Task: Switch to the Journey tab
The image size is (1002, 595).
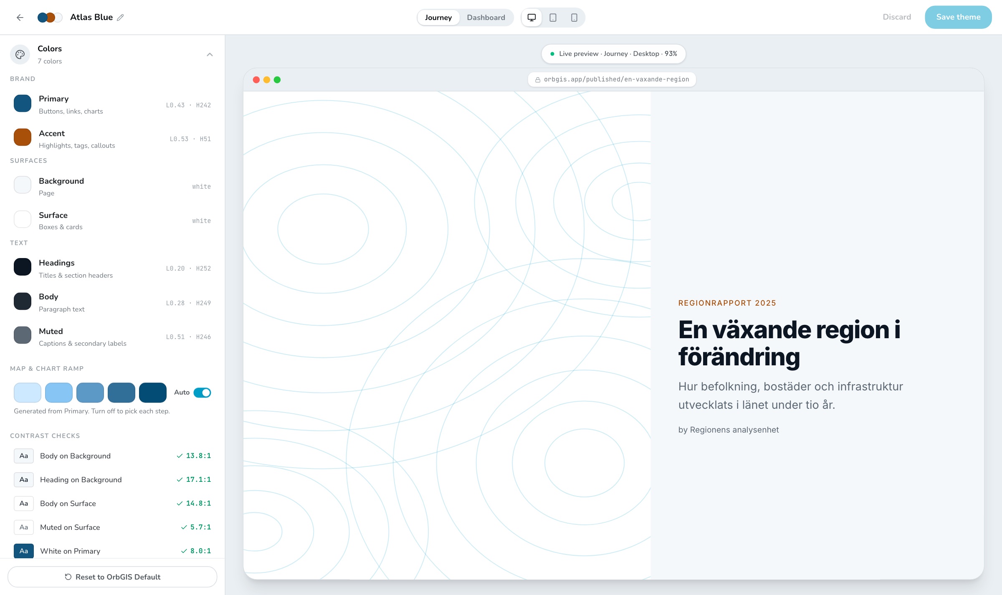Action: 438,18
